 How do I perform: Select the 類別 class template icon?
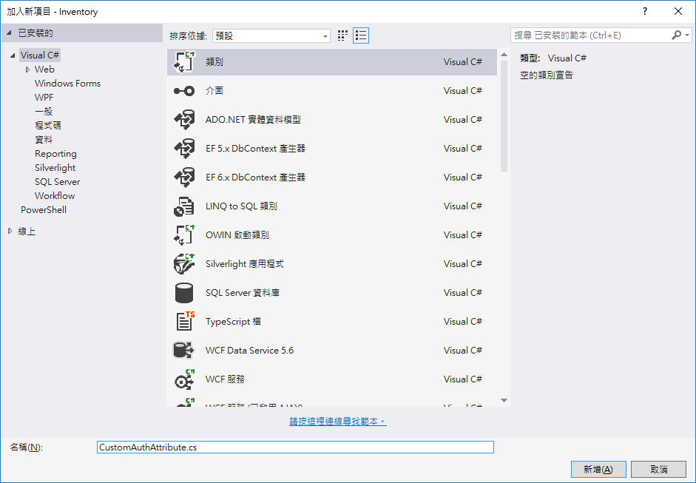tap(184, 62)
